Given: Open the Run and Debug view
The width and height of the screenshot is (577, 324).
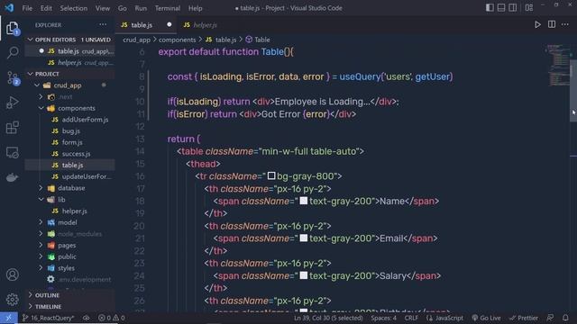Looking at the screenshot, I should (12, 103).
